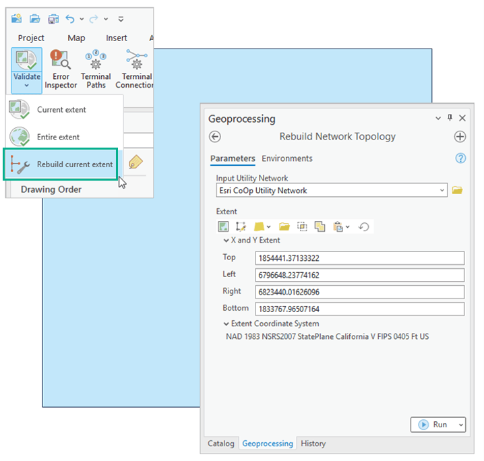This screenshot has height=461, width=484.
Task: Click the extent clipboard paste icon
Action: coord(338,227)
